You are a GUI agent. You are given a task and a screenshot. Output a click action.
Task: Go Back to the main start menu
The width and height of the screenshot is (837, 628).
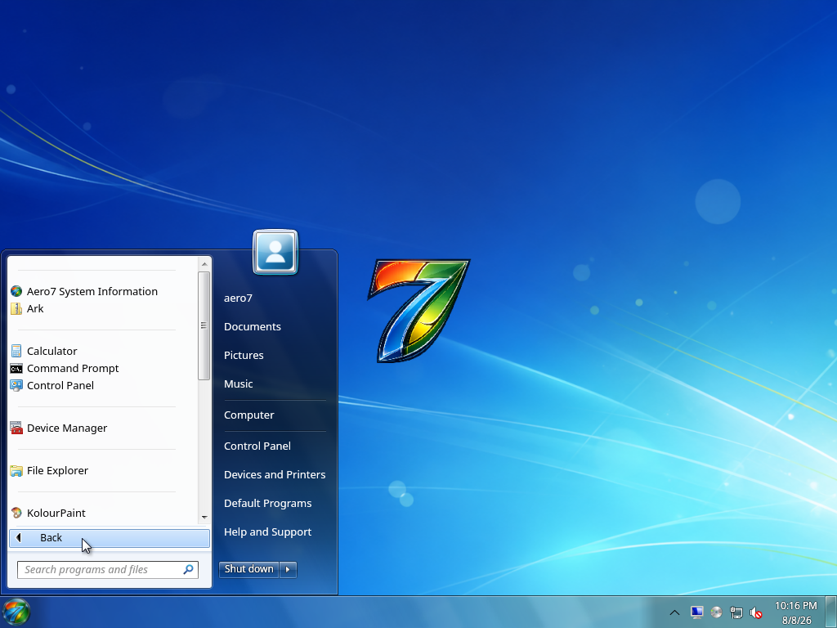tap(110, 538)
